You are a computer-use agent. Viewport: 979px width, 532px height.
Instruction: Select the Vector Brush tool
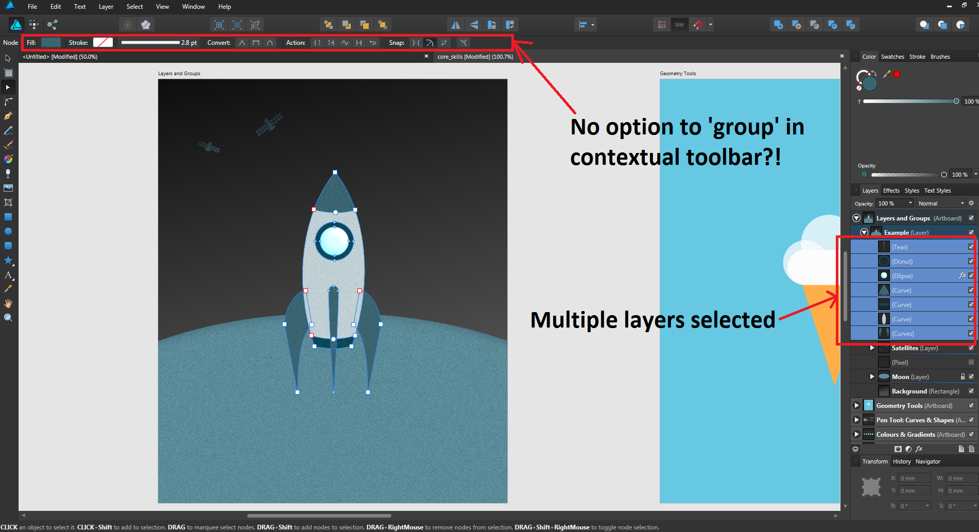8,145
